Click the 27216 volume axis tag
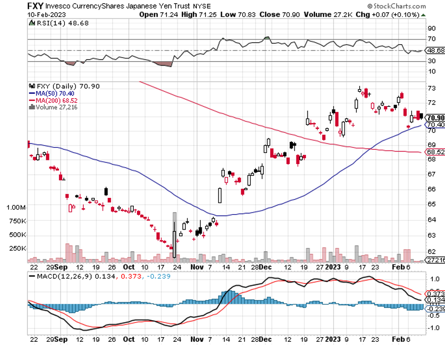Screen dimensions: 445x345 click(435, 260)
